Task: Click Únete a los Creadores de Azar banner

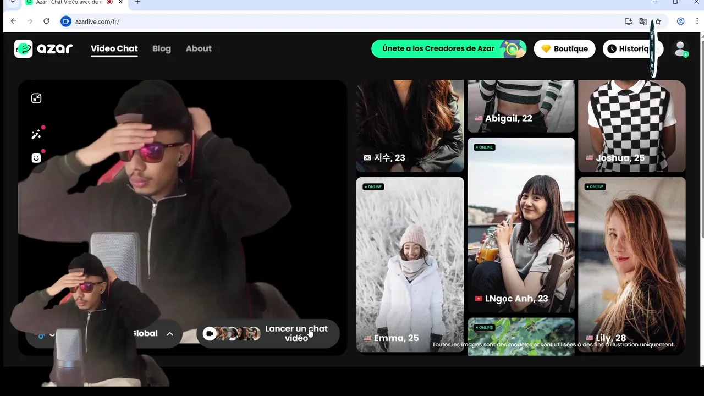Action: pyautogui.click(x=449, y=48)
